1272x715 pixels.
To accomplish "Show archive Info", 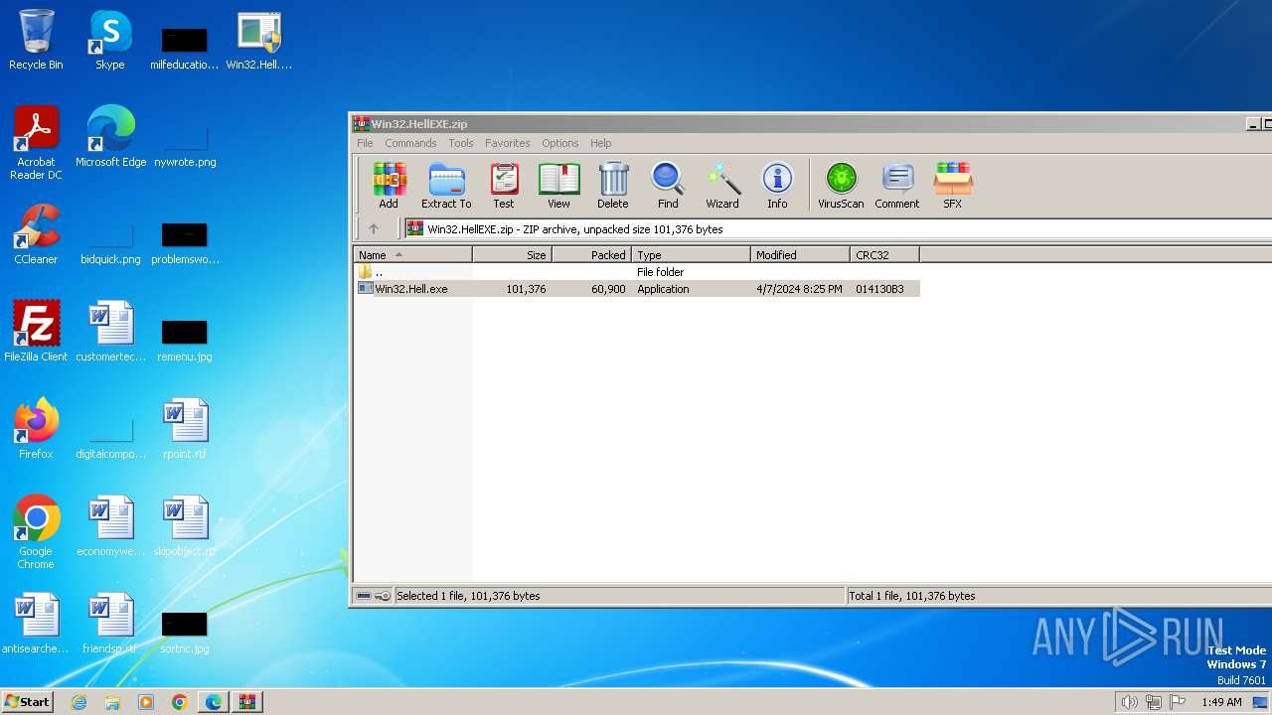I will 777,186.
